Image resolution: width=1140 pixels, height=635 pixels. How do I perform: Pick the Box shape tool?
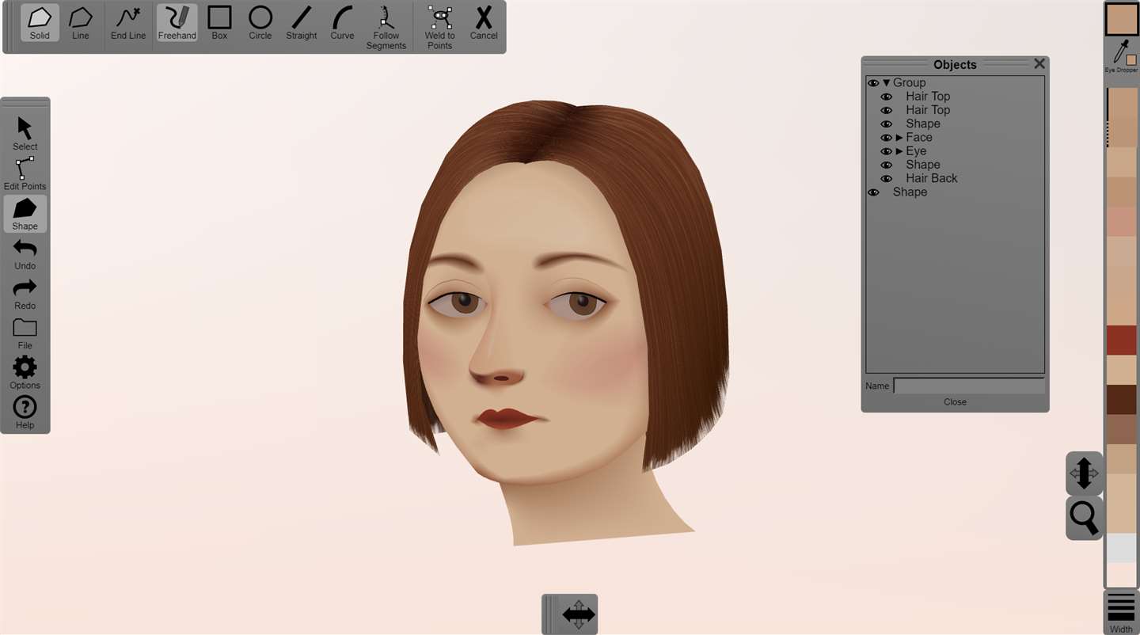click(x=219, y=23)
